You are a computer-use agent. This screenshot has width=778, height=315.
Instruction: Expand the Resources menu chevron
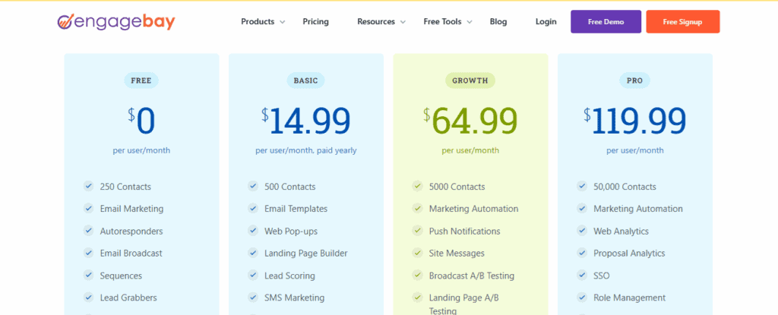(403, 22)
